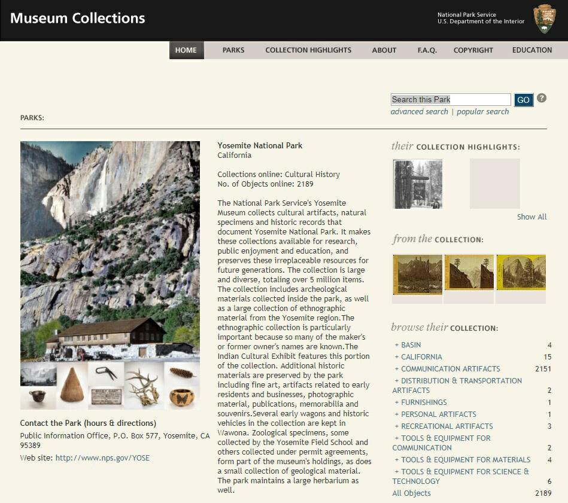Open the black-and-white tree sign highlight thumbnail
Viewport: 568px width, 503px height.
coord(417,184)
